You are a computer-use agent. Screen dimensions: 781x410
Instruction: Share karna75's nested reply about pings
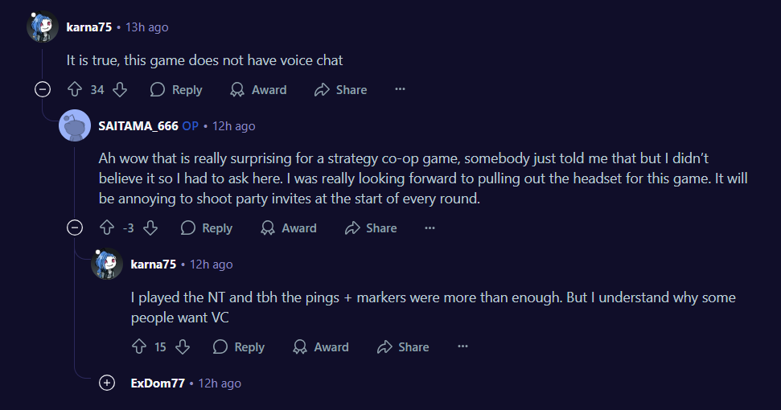pos(403,347)
